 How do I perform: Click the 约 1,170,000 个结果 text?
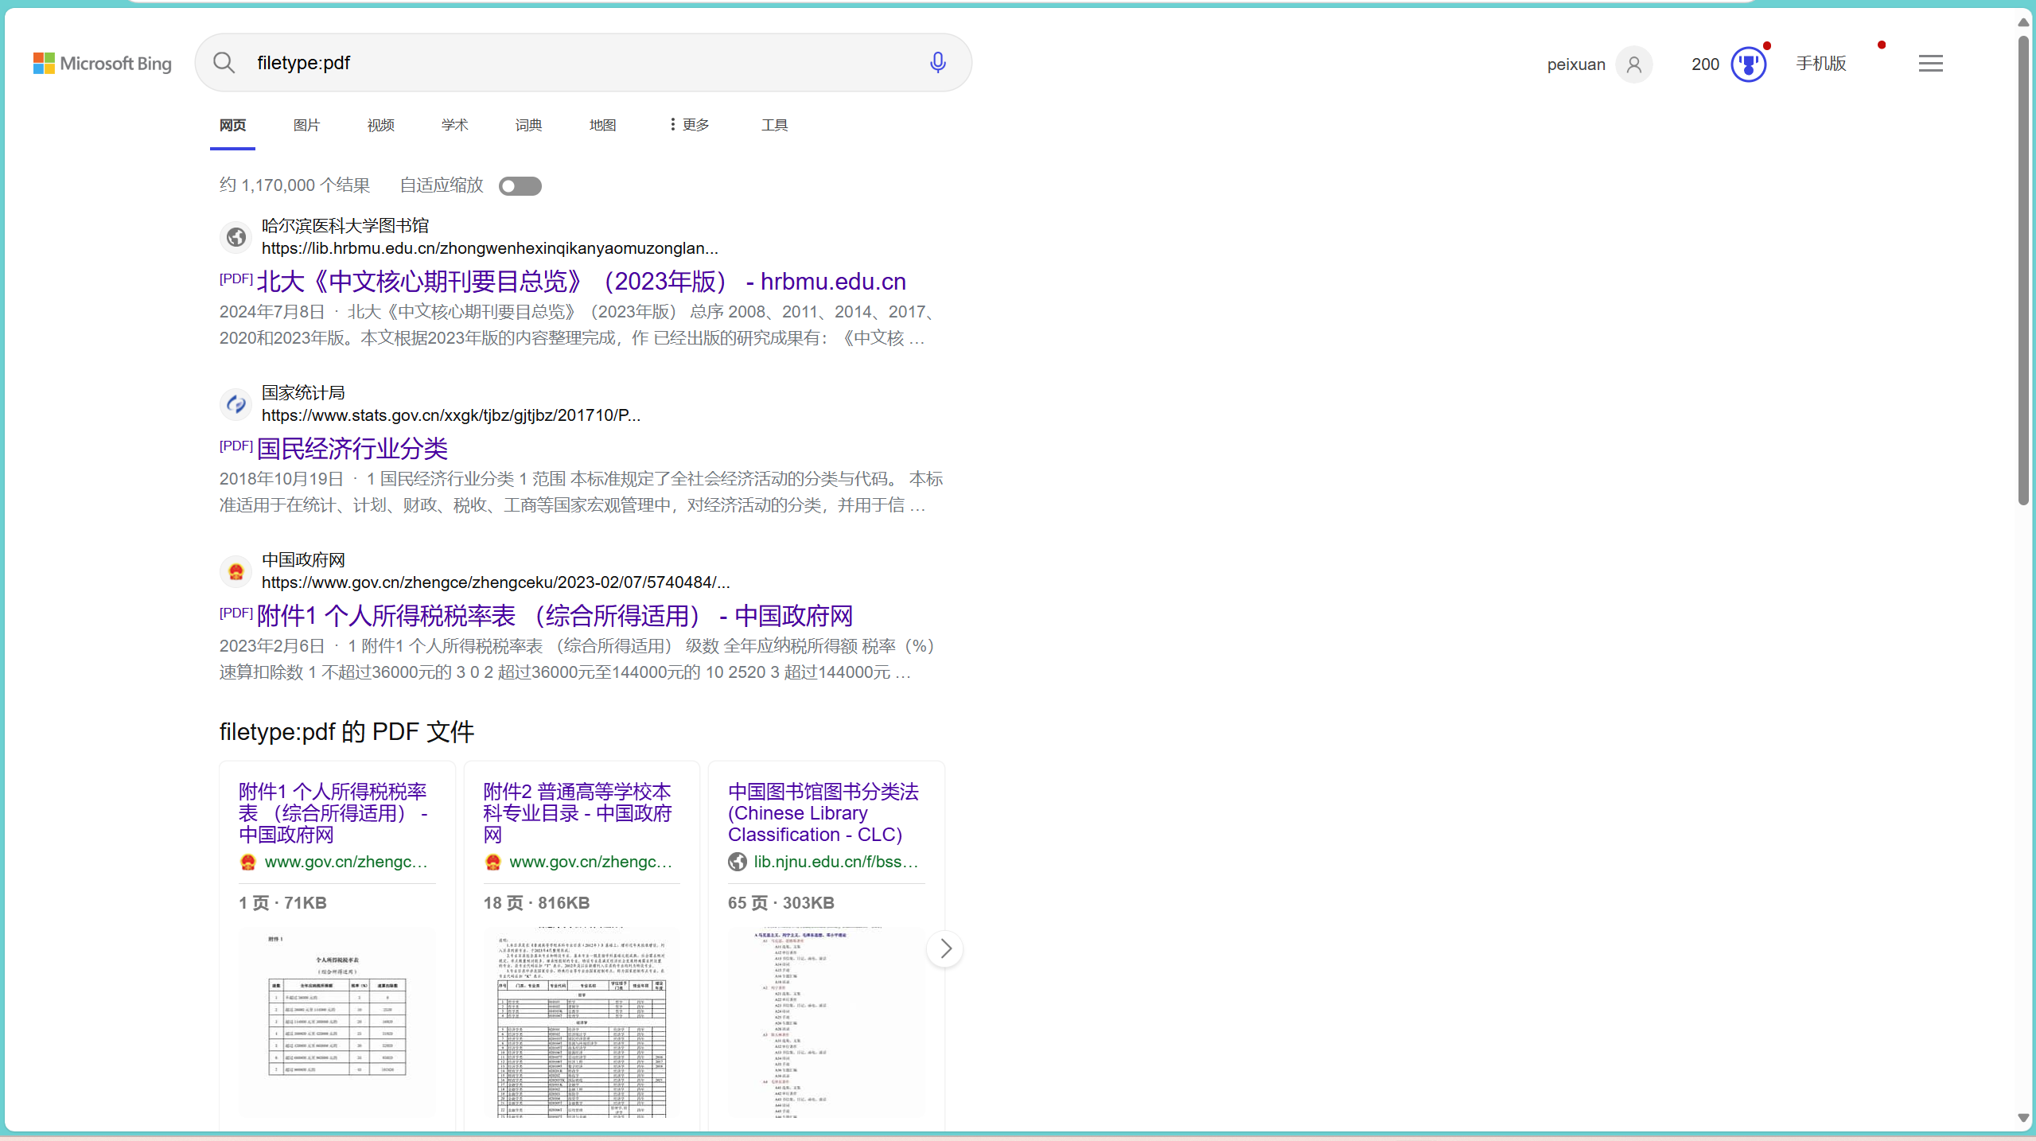295,185
